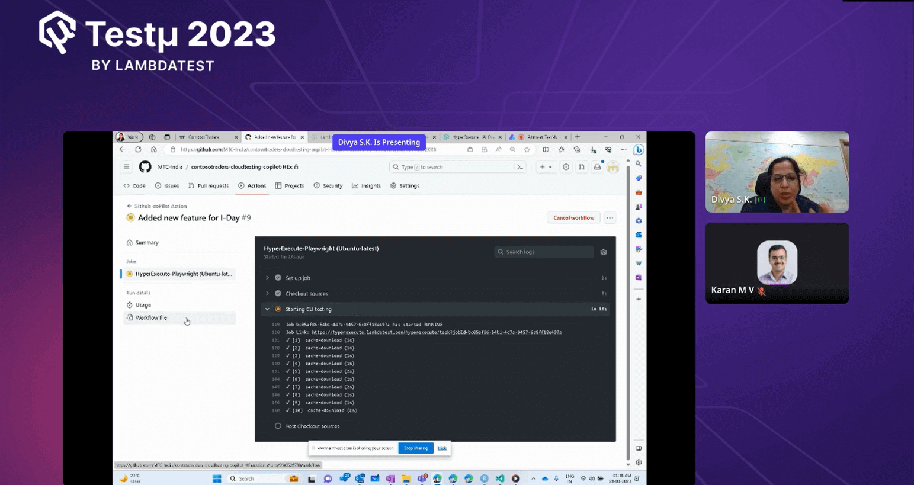Select the Actions tab

(x=252, y=186)
